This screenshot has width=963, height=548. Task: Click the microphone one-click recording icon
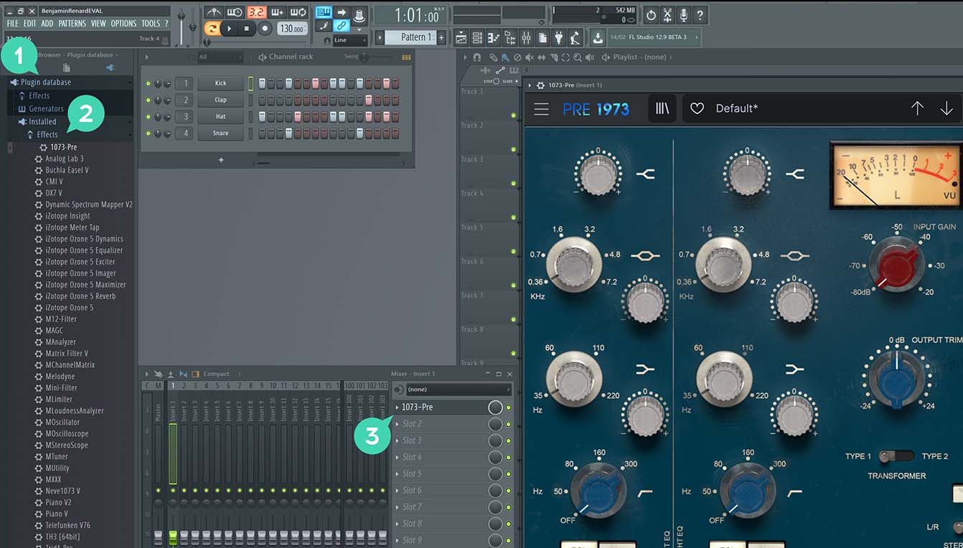click(x=684, y=14)
